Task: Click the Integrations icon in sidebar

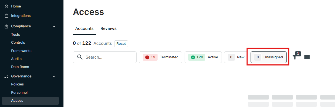Action: point(7,16)
